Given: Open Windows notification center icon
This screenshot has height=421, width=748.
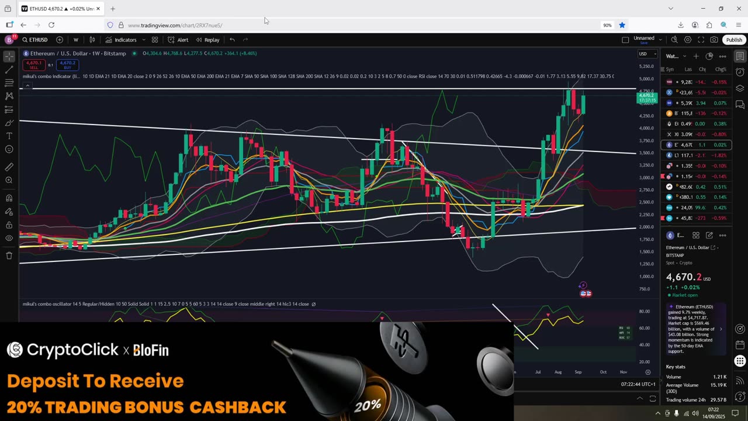Looking at the screenshot, I should click(736, 413).
